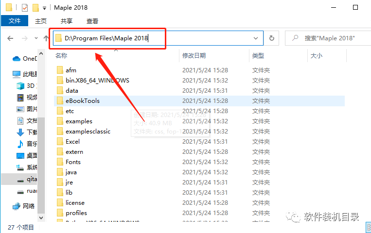Expand the address bar history dropdown

256,38
